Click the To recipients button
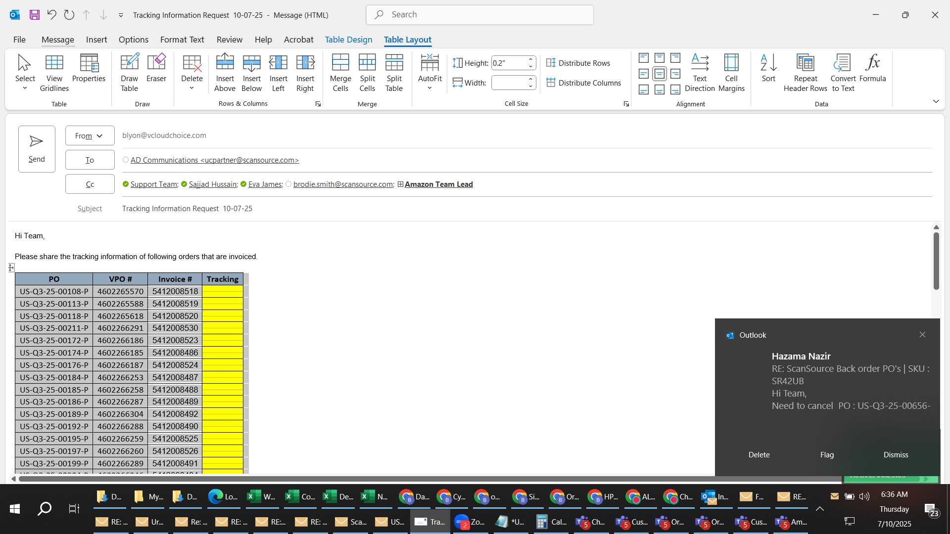The image size is (950, 534). pos(90,160)
